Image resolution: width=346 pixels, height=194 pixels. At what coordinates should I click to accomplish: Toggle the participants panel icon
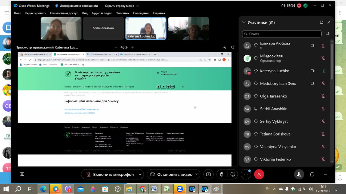(299, 174)
